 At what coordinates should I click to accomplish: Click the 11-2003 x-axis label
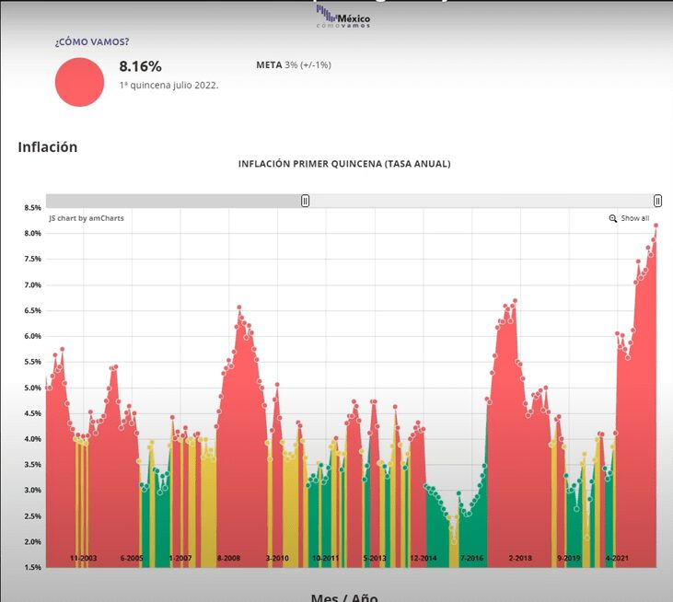83,558
